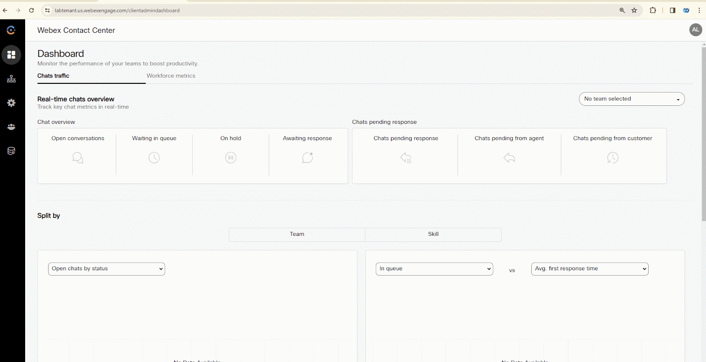Open the browser three-dot menu
Viewport: 706px width, 362px height.
(699, 10)
